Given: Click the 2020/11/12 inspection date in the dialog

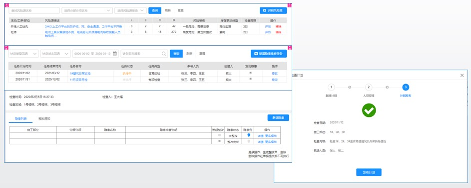Looking at the screenshot, I should point(337,122).
